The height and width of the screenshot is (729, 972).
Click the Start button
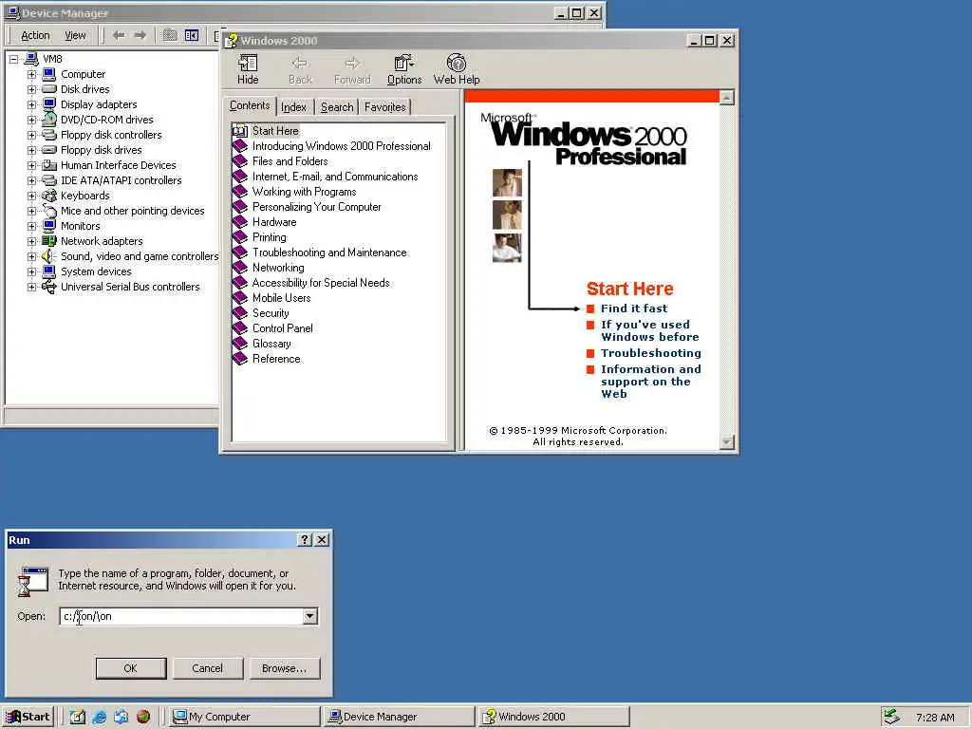click(x=28, y=717)
